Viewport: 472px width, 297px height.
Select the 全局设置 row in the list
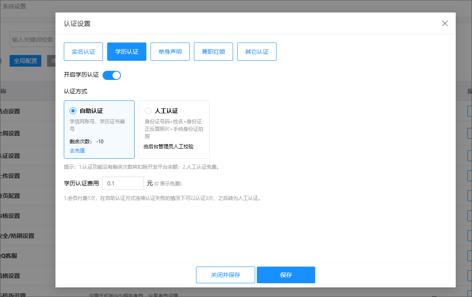click(x=10, y=133)
